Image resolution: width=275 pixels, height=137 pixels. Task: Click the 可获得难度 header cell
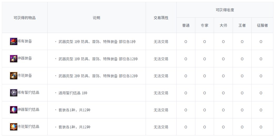click(x=225, y=10)
